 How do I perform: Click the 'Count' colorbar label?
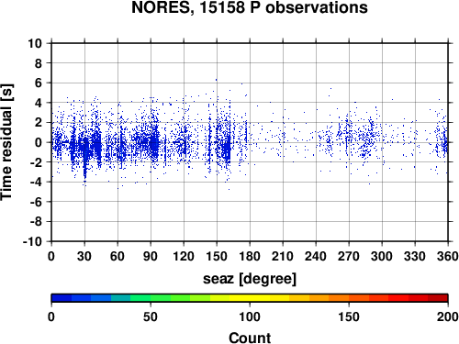pos(250,338)
